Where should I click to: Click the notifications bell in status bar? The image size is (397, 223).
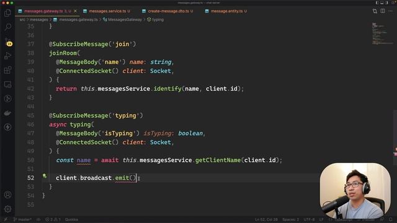(x=391, y=220)
